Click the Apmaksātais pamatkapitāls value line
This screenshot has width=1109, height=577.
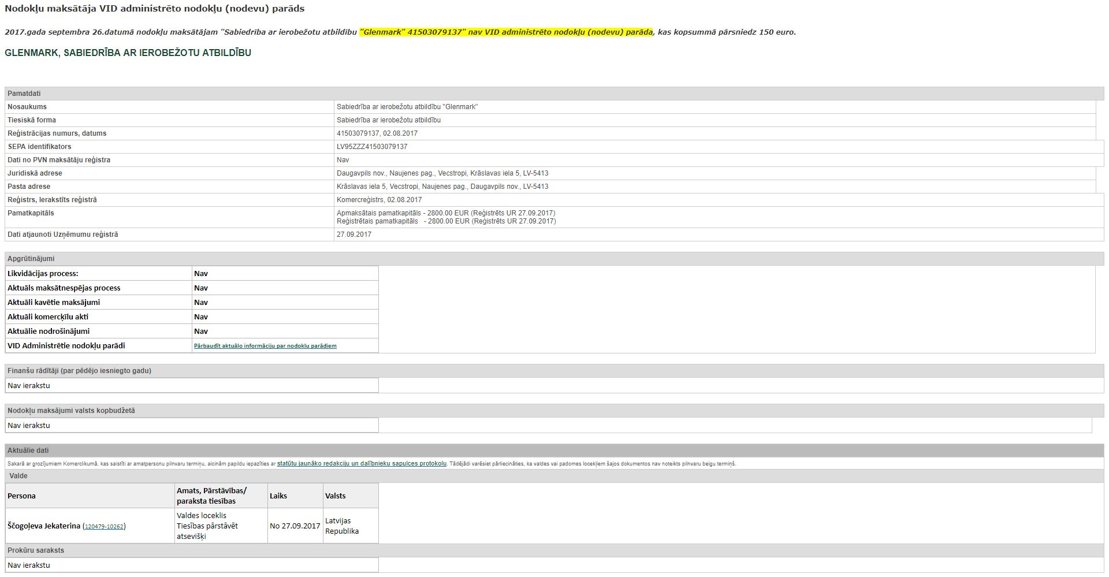coord(446,213)
